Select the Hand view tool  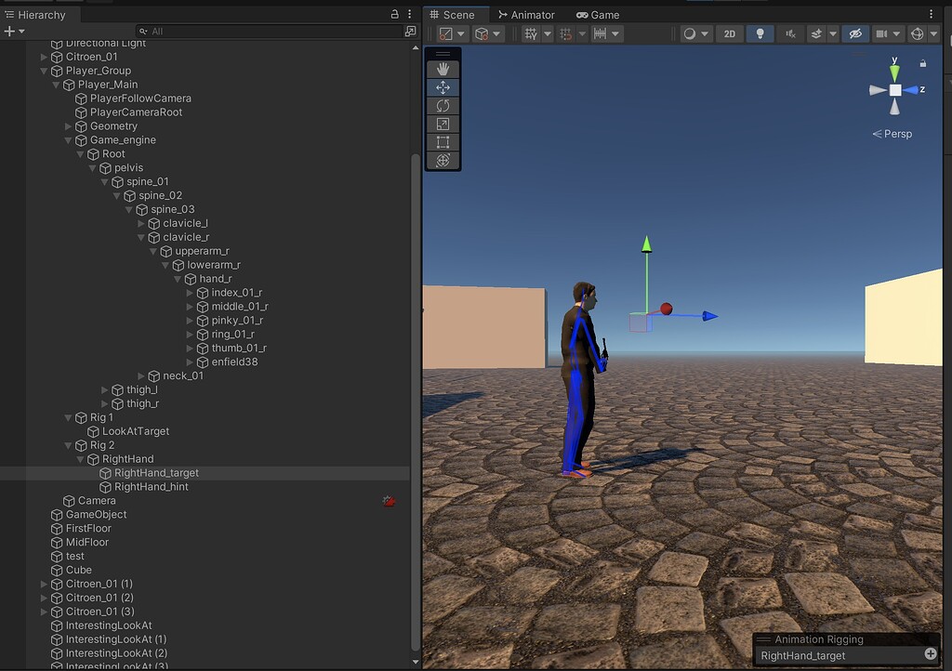[x=443, y=66]
